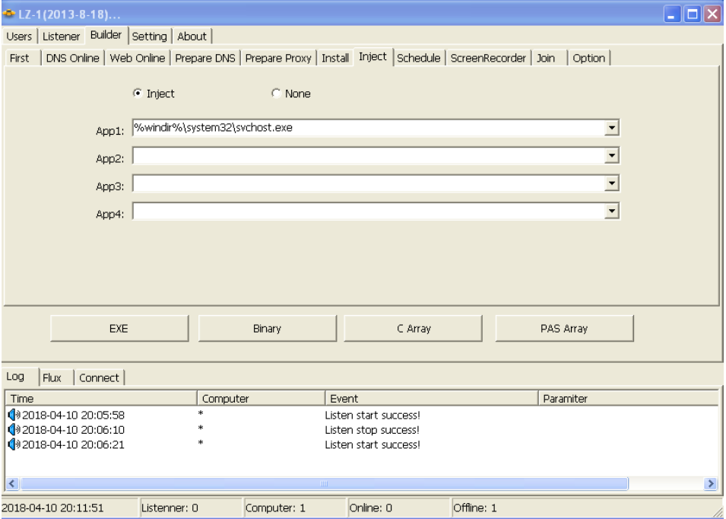The width and height of the screenshot is (726, 519).
Task: Open the ScreenRecorder tab
Action: [x=487, y=59]
